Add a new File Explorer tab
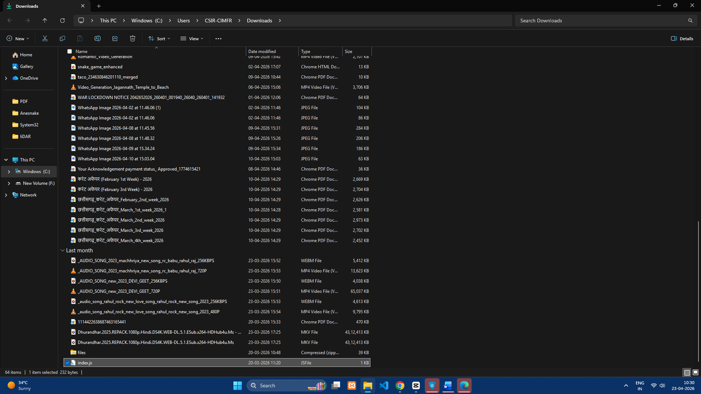The height and width of the screenshot is (394, 701). (99, 6)
